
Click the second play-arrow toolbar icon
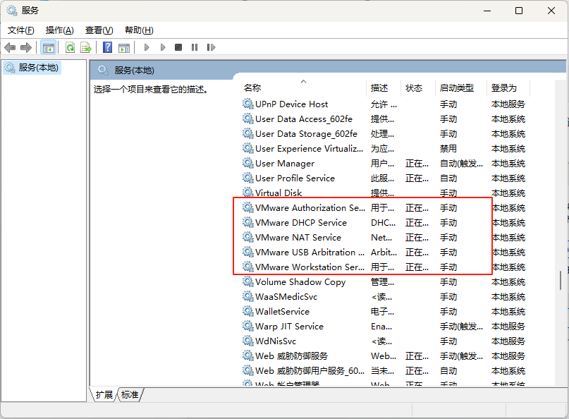[163, 47]
